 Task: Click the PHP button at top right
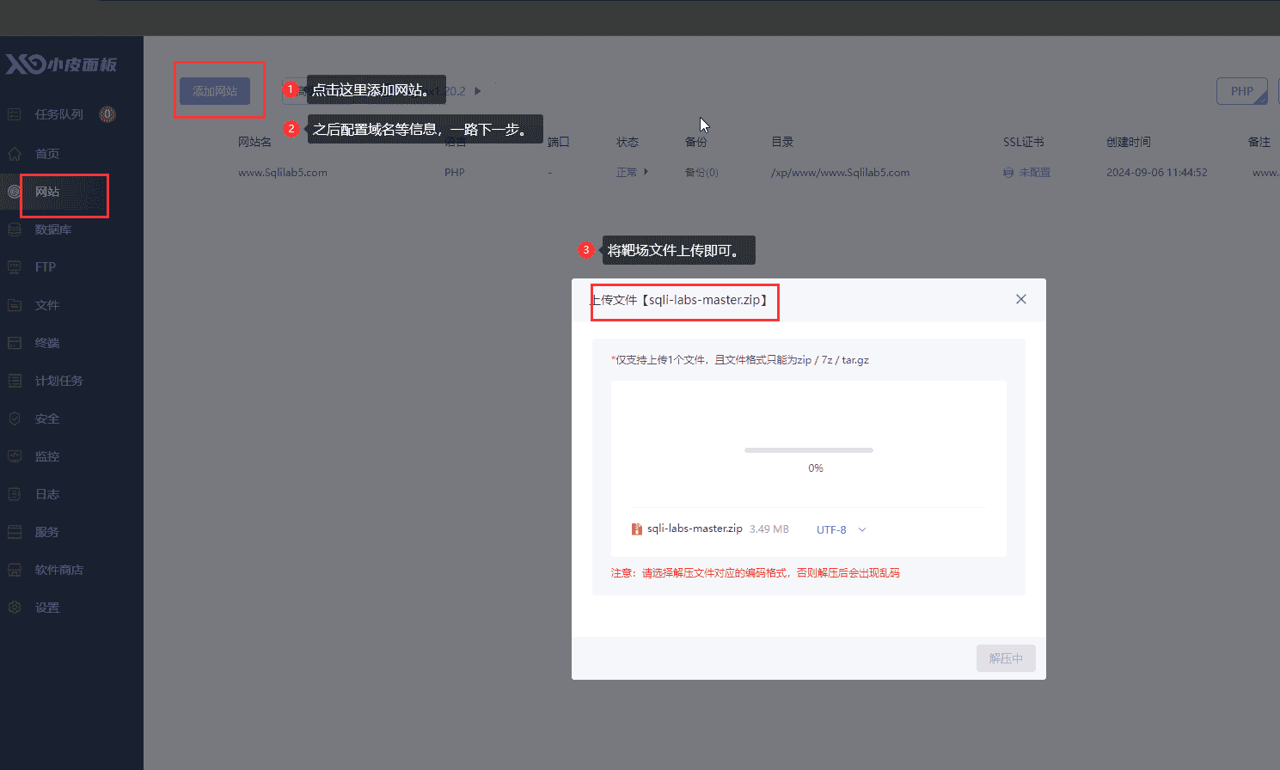click(1241, 91)
